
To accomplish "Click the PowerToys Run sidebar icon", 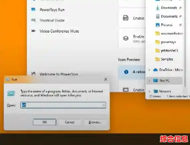I will coord(33,9).
